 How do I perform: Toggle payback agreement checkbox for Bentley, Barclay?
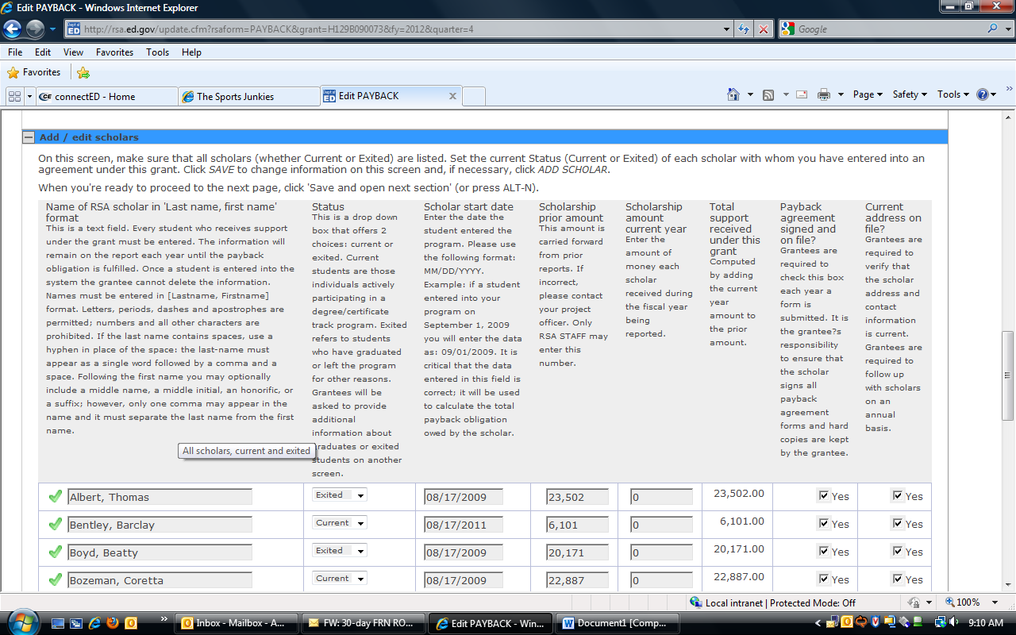(x=824, y=524)
